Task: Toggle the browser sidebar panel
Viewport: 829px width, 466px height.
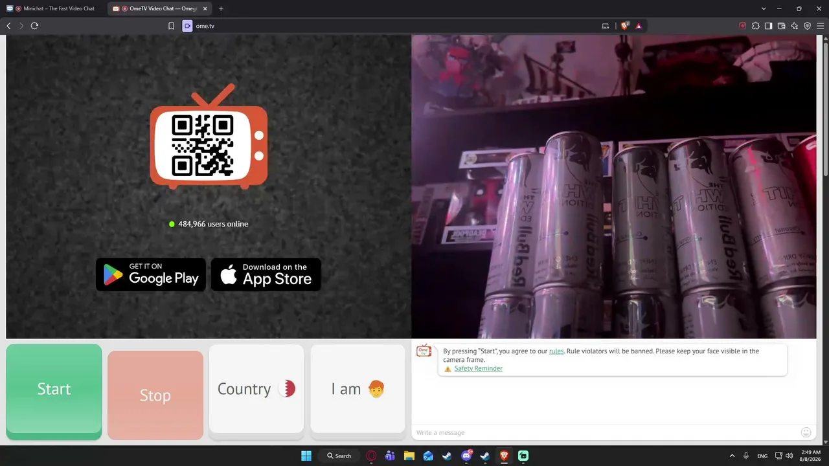Action: pyautogui.click(x=768, y=26)
